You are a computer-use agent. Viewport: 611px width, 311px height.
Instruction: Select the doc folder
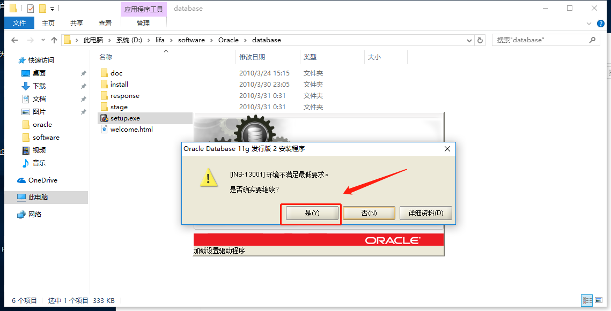pyautogui.click(x=116, y=73)
